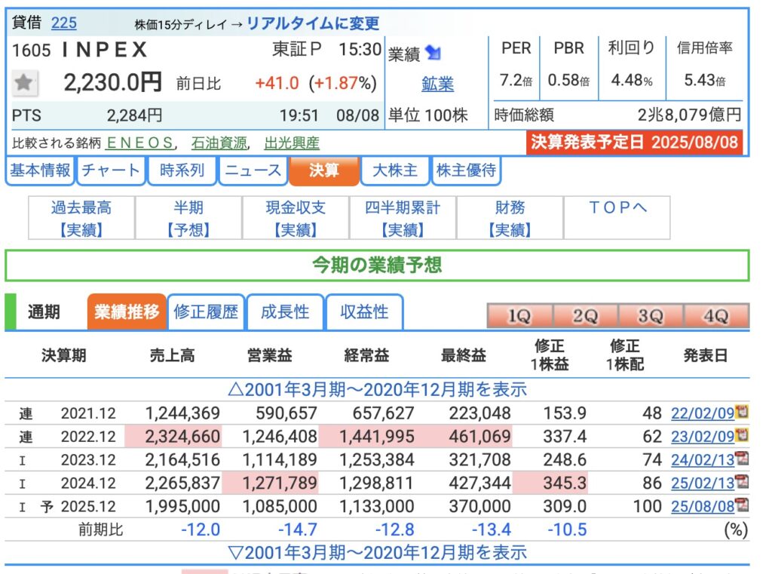Open the 24/02/13 announcement date link
Image resolution: width=772 pixels, height=574 pixels.
(703, 459)
